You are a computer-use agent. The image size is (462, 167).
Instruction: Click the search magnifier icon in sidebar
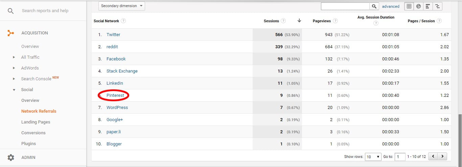(11, 11)
